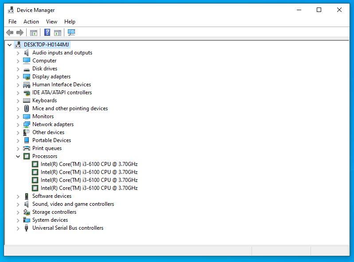Select Mice and other pointing devices label
Image resolution: width=354 pixels, height=262 pixels.
[x=70, y=108]
